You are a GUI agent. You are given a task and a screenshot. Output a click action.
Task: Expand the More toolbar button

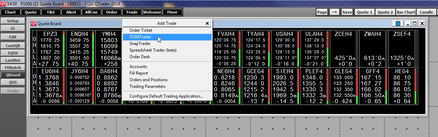click(172, 12)
